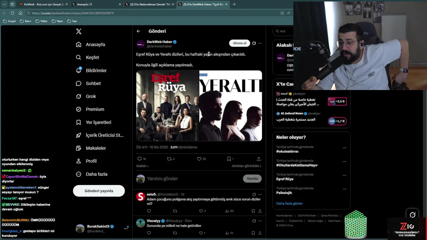This screenshot has height=240, width=427.
Task: Open options for Psikolojik trend
Action: coord(344,189)
